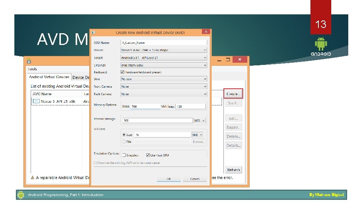363x204 pixels.
Task: Switch to Android Virtual Devices tab
Action: [49, 77]
